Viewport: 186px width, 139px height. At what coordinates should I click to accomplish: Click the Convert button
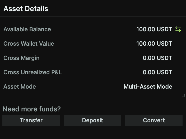pyautogui.click(x=154, y=120)
